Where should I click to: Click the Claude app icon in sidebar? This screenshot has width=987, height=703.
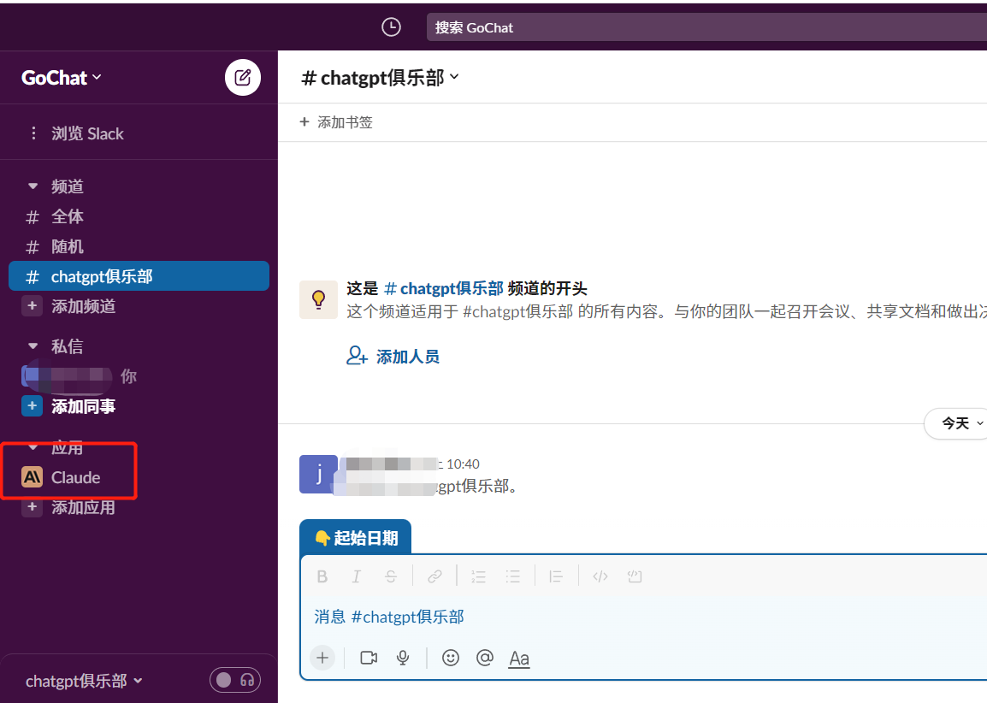click(x=33, y=477)
